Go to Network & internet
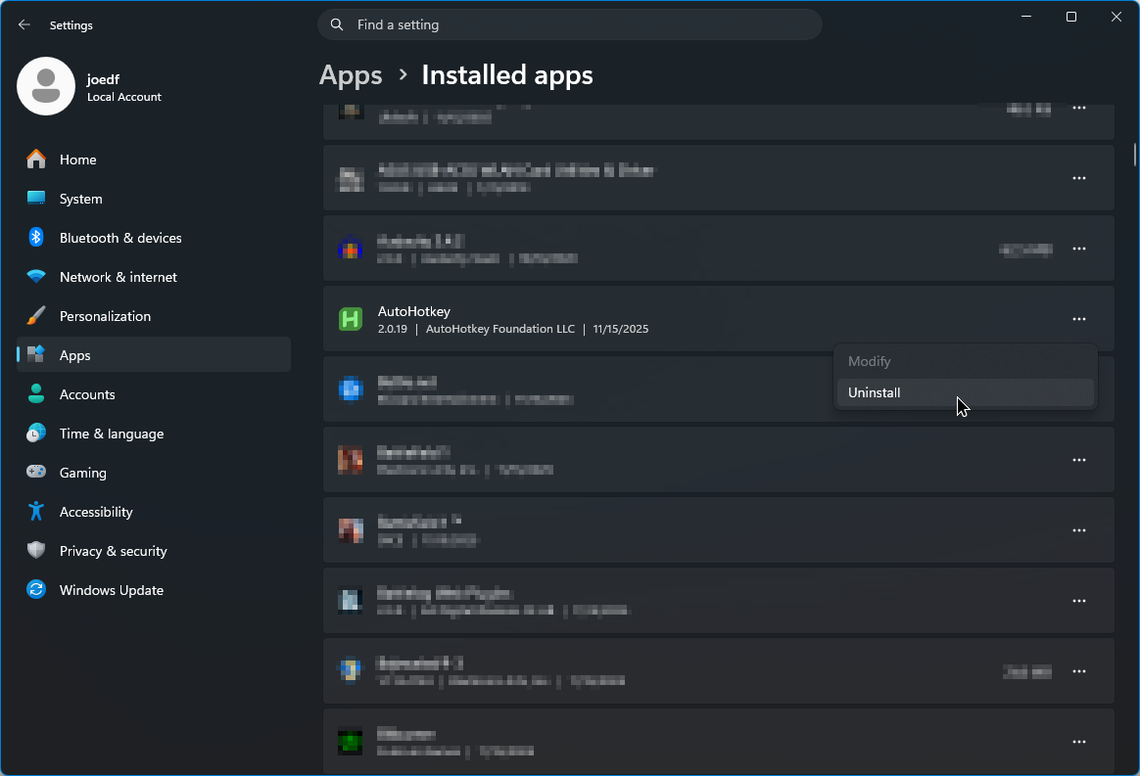The width and height of the screenshot is (1140, 776). click(154, 278)
